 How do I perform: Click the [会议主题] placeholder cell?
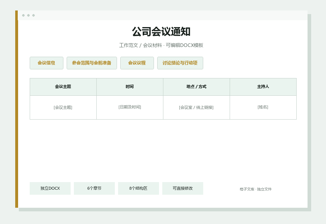(63, 107)
